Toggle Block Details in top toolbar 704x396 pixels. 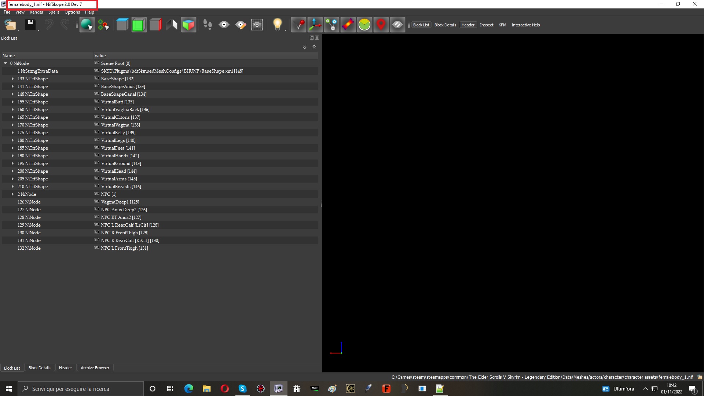tap(445, 25)
